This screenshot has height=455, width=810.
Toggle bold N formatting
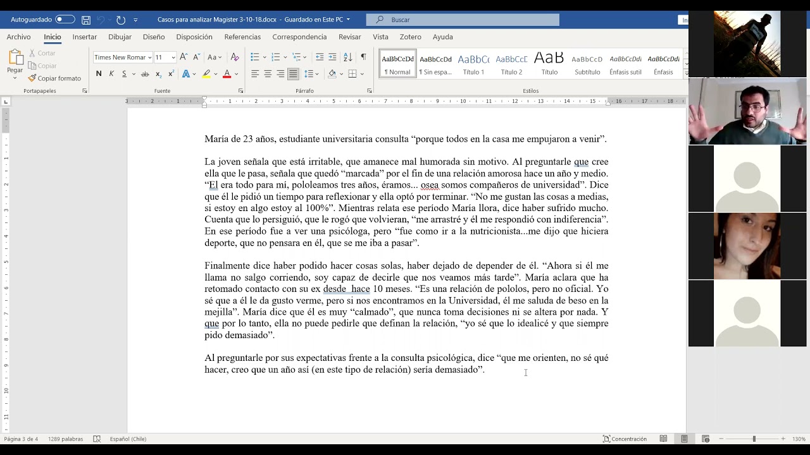pos(99,74)
